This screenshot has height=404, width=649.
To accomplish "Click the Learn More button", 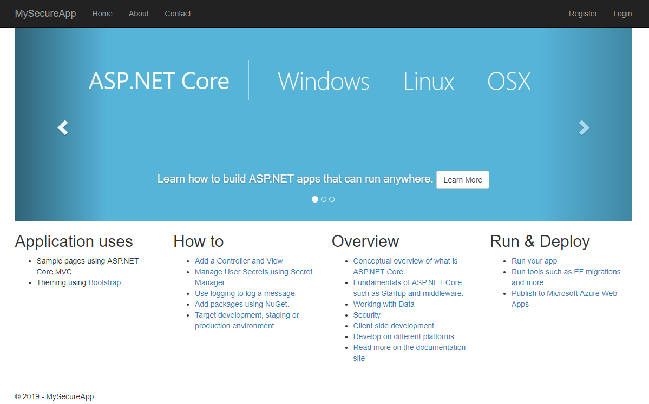I will point(463,180).
